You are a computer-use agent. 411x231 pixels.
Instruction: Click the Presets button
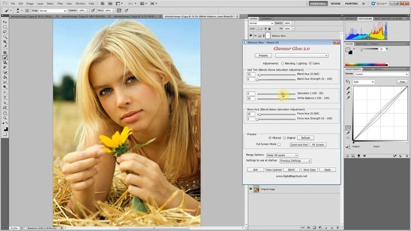tap(263, 56)
